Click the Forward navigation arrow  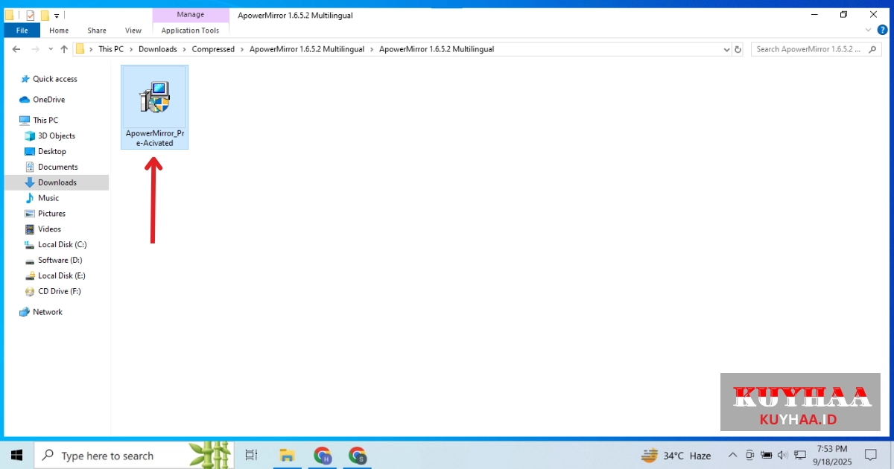[x=35, y=49]
